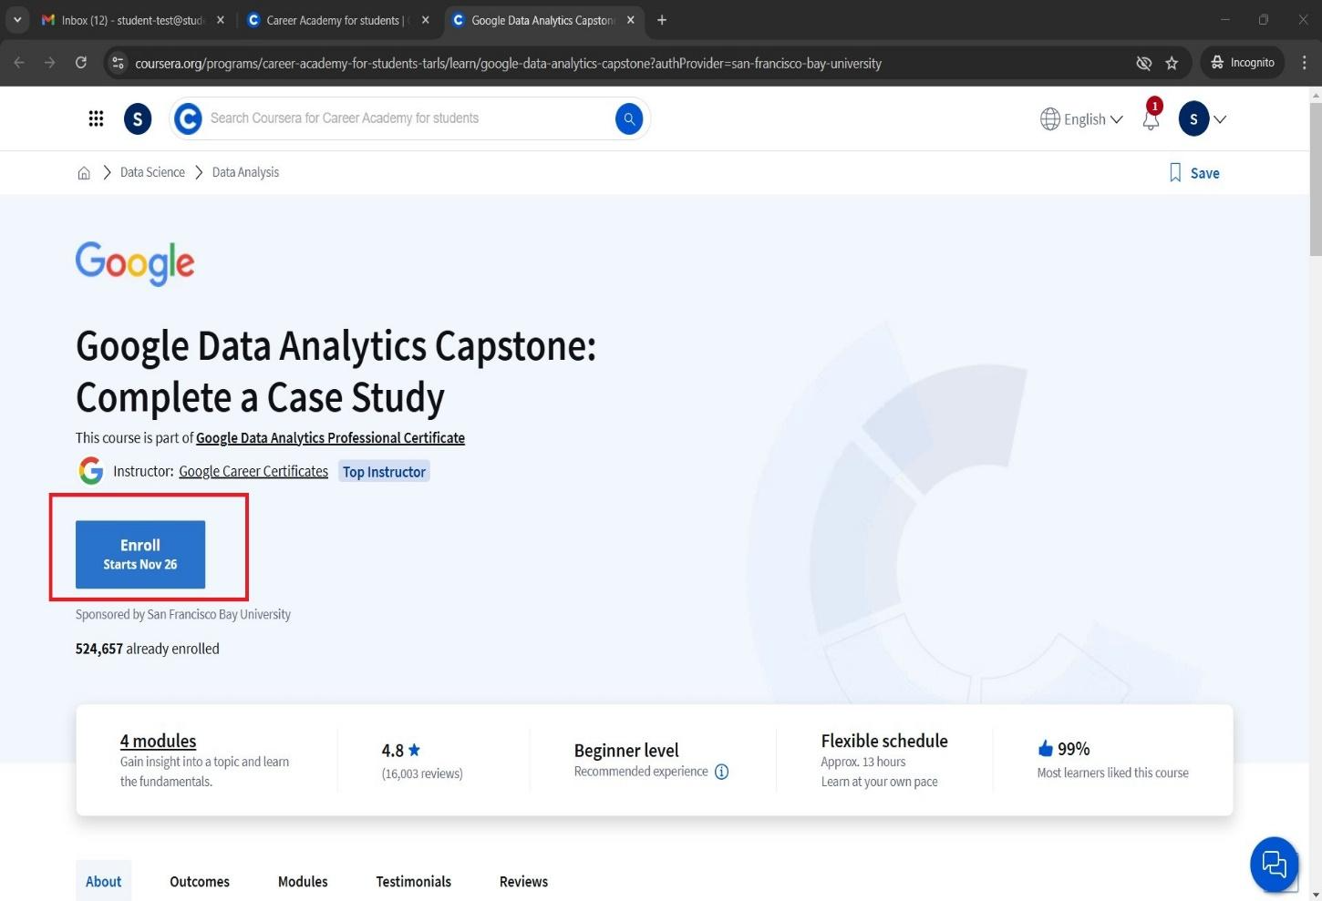
Task: Click the info icon next to Recommended experience
Action: pos(721,772)
